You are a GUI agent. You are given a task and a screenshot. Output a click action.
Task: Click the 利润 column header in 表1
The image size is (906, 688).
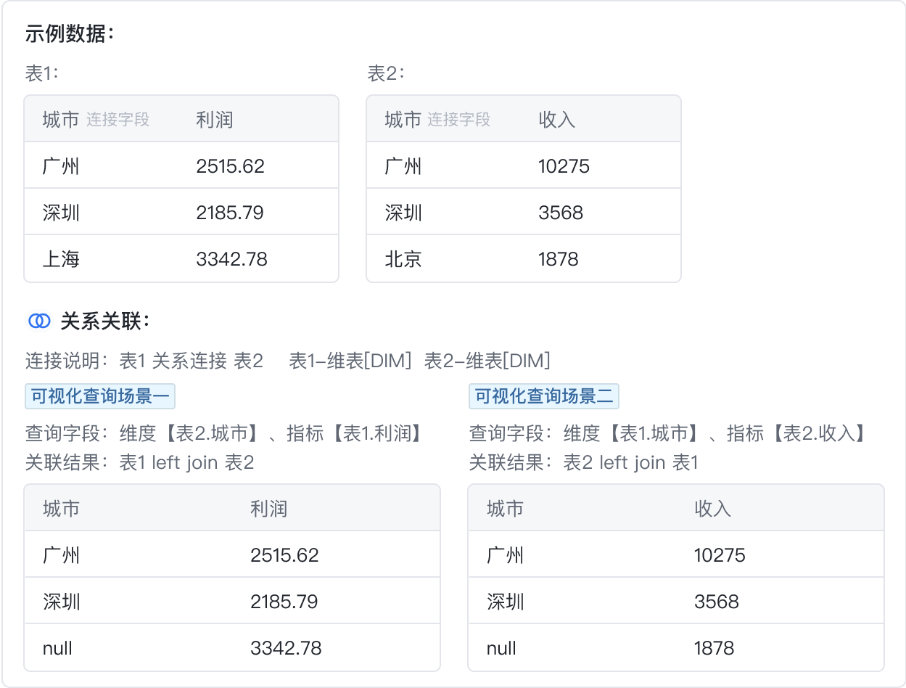pos(214,120)
